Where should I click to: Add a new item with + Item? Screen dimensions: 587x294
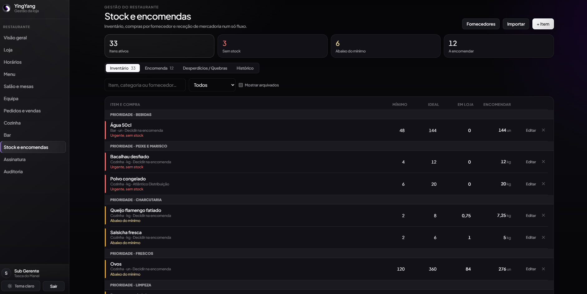(x=543, y=24)
